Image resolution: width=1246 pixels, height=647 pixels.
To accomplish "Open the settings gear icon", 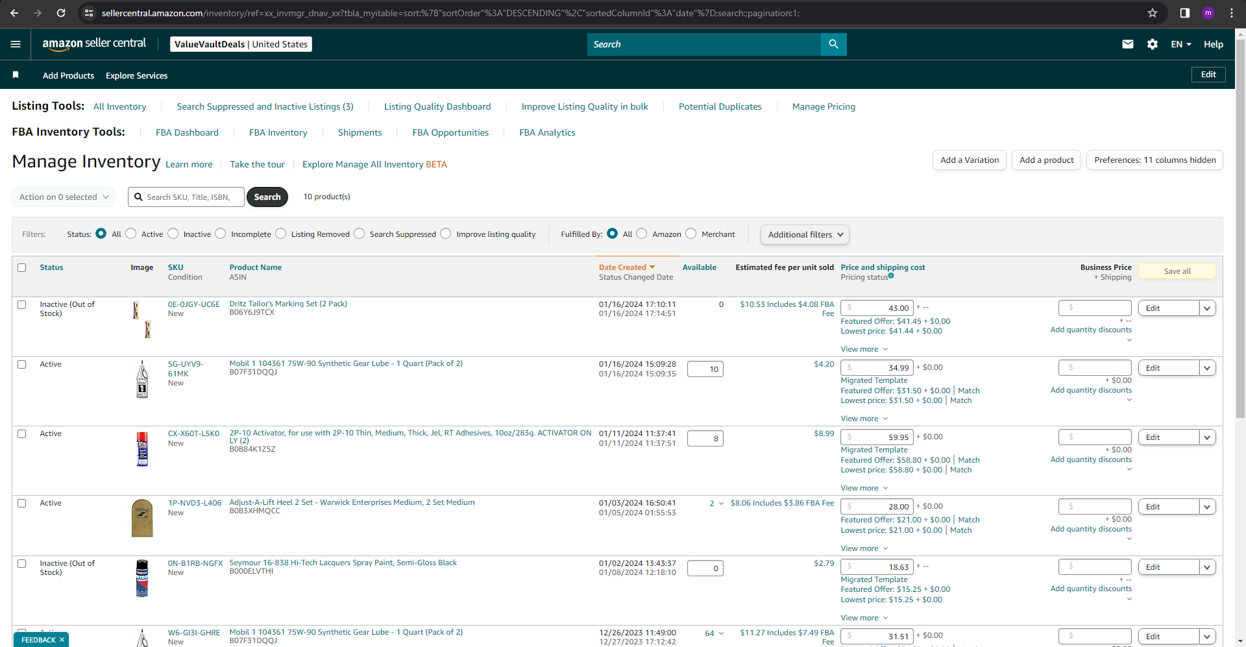I will [x=1153, y=44].
